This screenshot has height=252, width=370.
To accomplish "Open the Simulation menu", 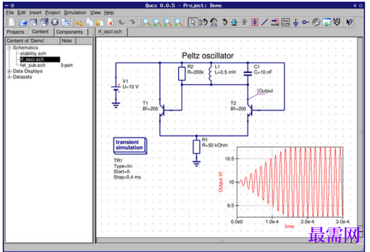I will tap(75, 13).
